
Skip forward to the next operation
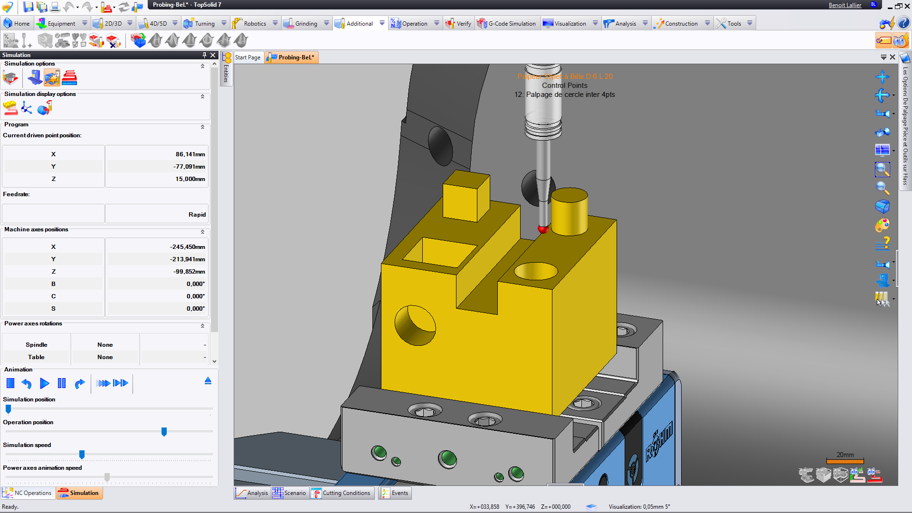click(121, 383)
